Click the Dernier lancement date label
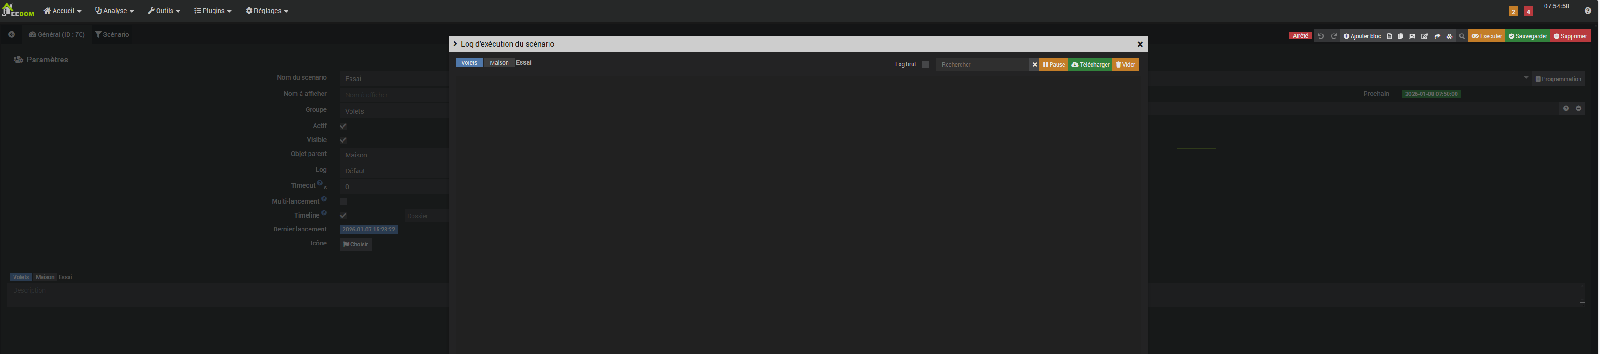The height and width of the screenshot is (354, 1600). (369, 230)
